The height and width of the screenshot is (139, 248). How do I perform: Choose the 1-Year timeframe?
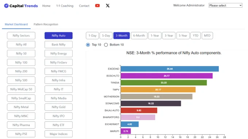click(155, 36)
